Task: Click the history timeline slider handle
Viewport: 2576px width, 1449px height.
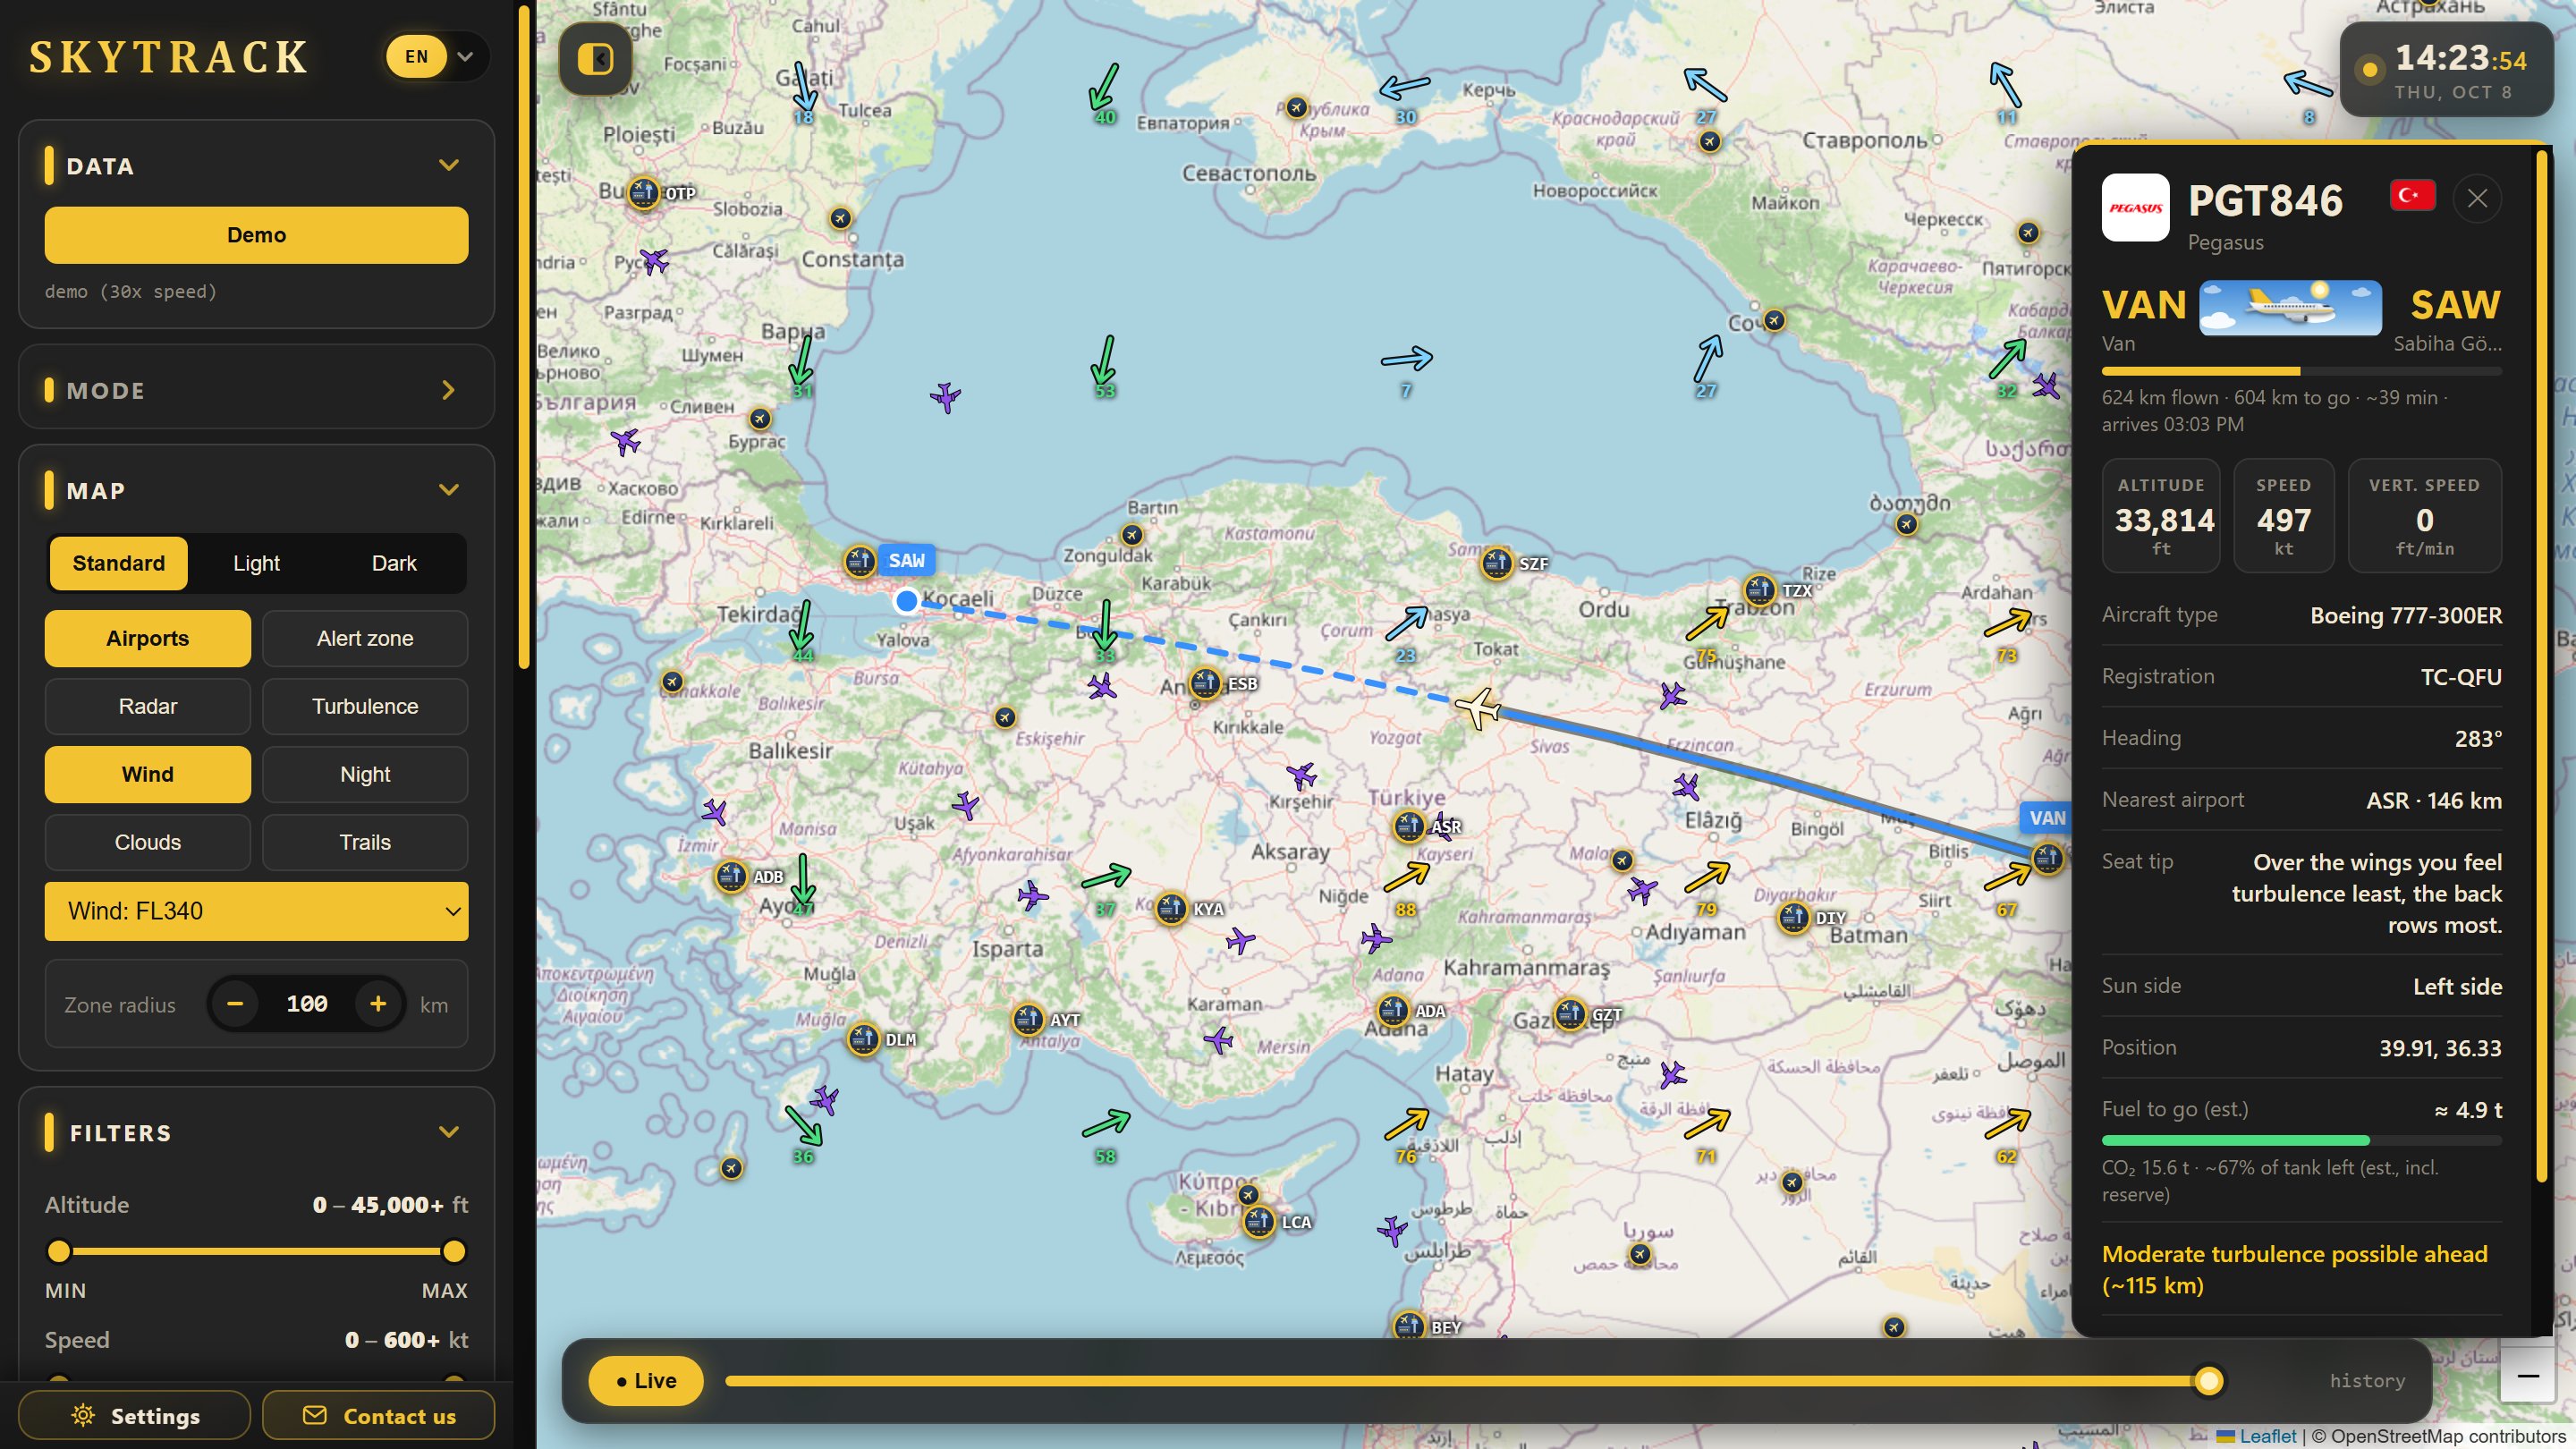Action: tap(2209, 1381)
